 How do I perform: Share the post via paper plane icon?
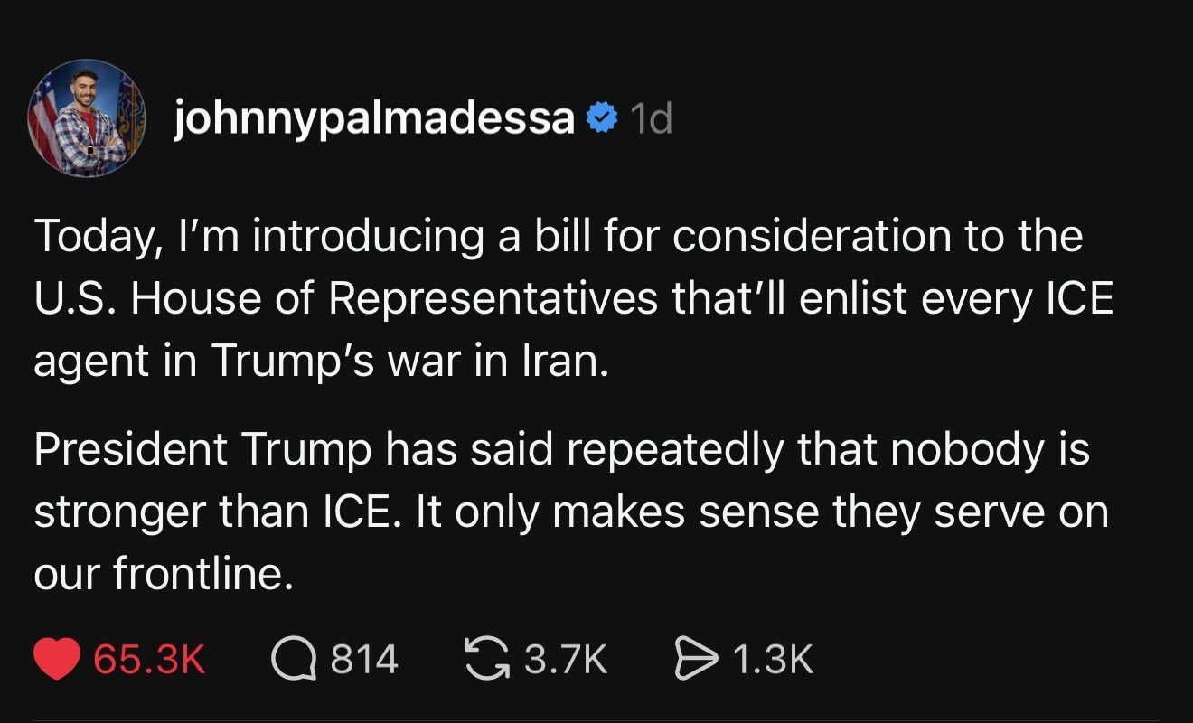point(695,659)
